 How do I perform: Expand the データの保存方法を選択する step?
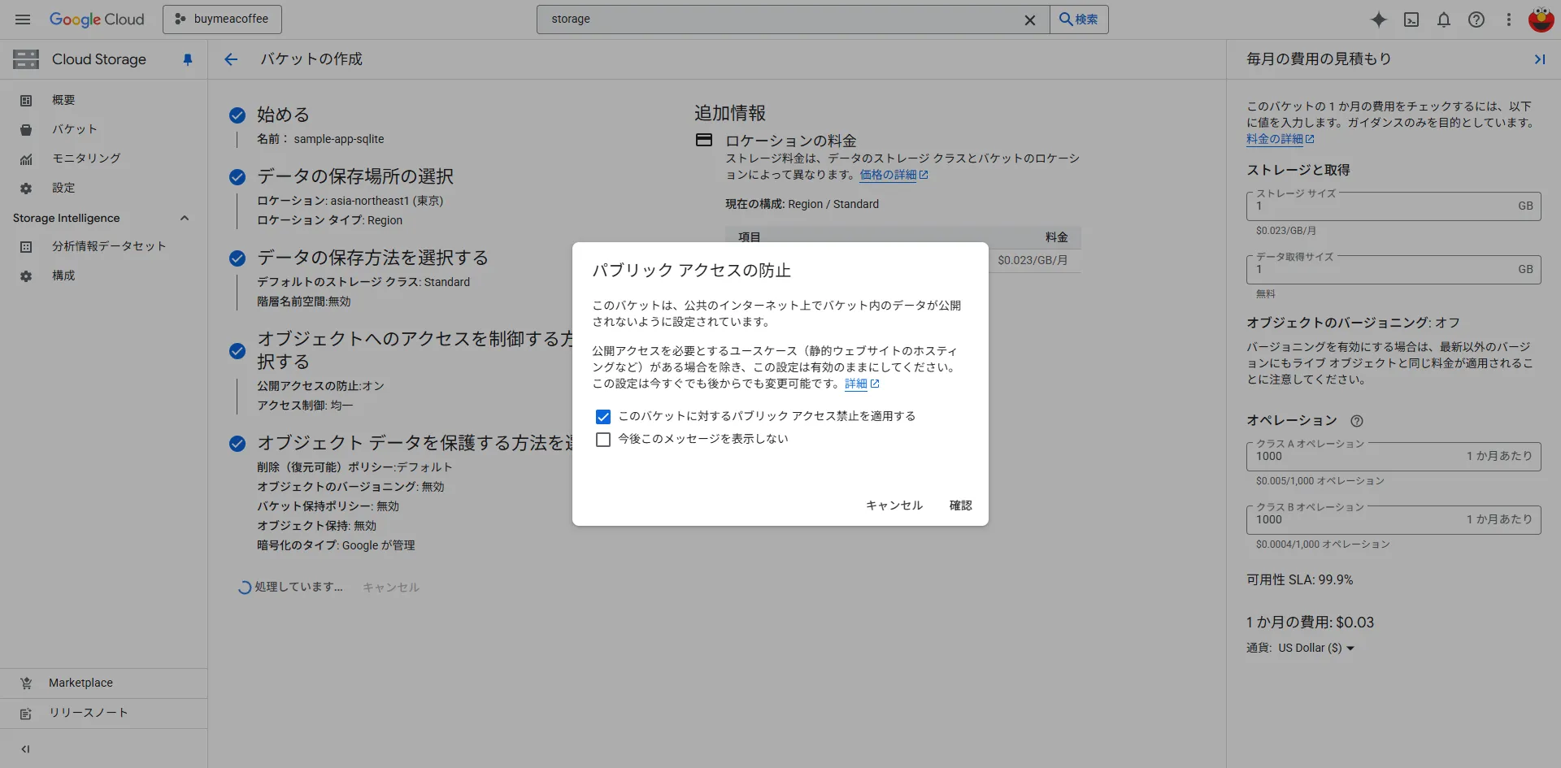372,258
